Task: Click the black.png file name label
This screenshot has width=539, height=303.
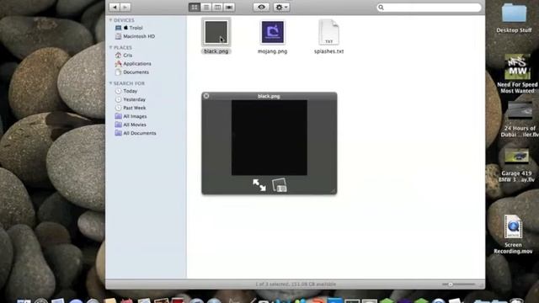Action: [x=216, y=51]
